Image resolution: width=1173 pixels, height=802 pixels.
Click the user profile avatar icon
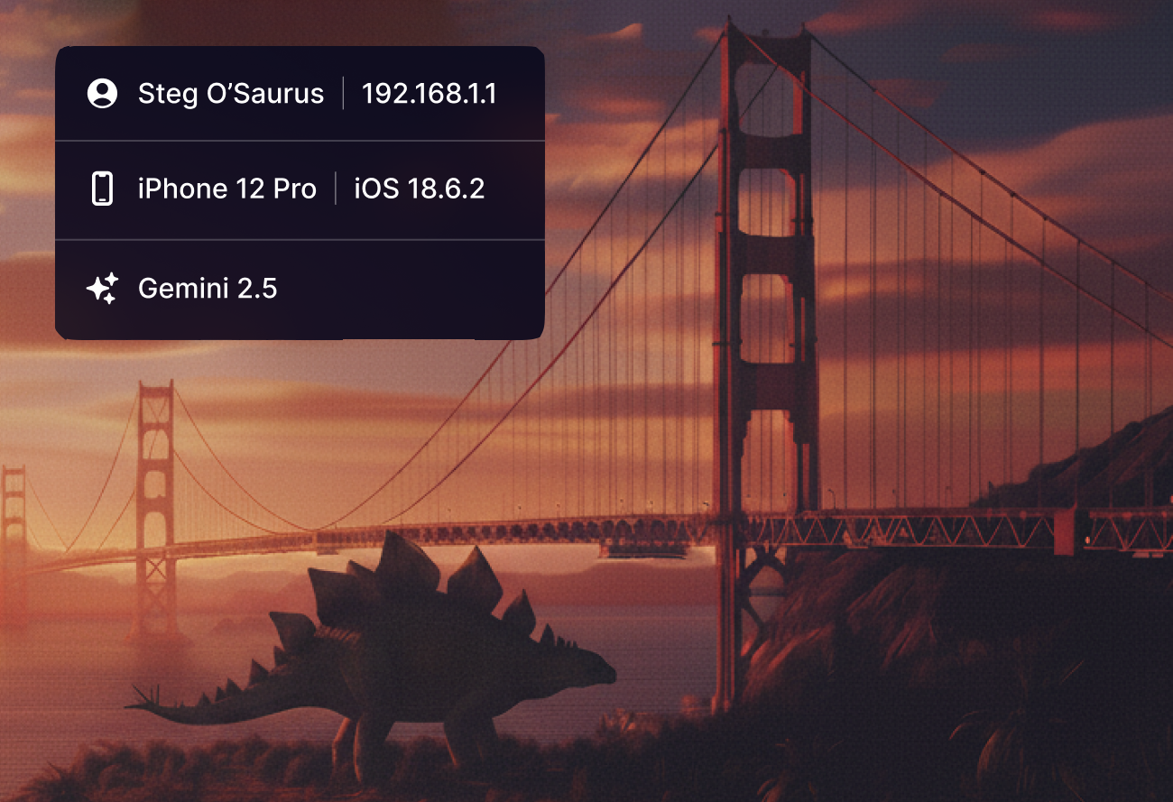103,94
